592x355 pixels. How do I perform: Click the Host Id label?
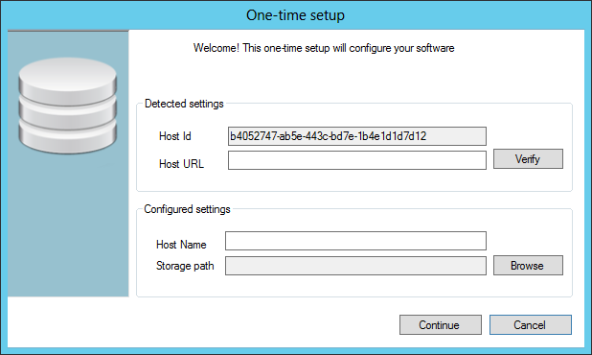click(175, 136)
